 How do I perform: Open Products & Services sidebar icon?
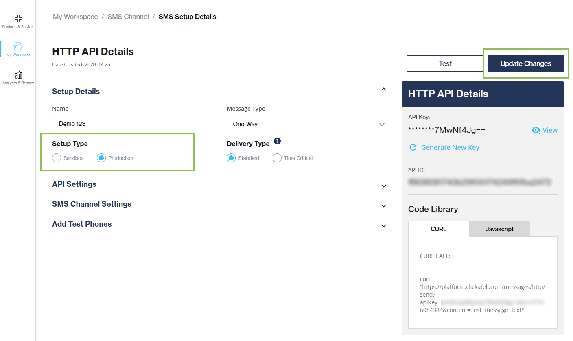tap(18, 19)
